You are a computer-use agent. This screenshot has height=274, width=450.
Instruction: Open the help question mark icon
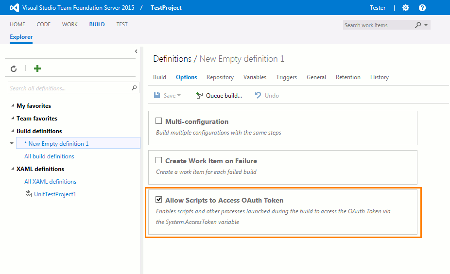pyautogui.click(x=422, y=8)
